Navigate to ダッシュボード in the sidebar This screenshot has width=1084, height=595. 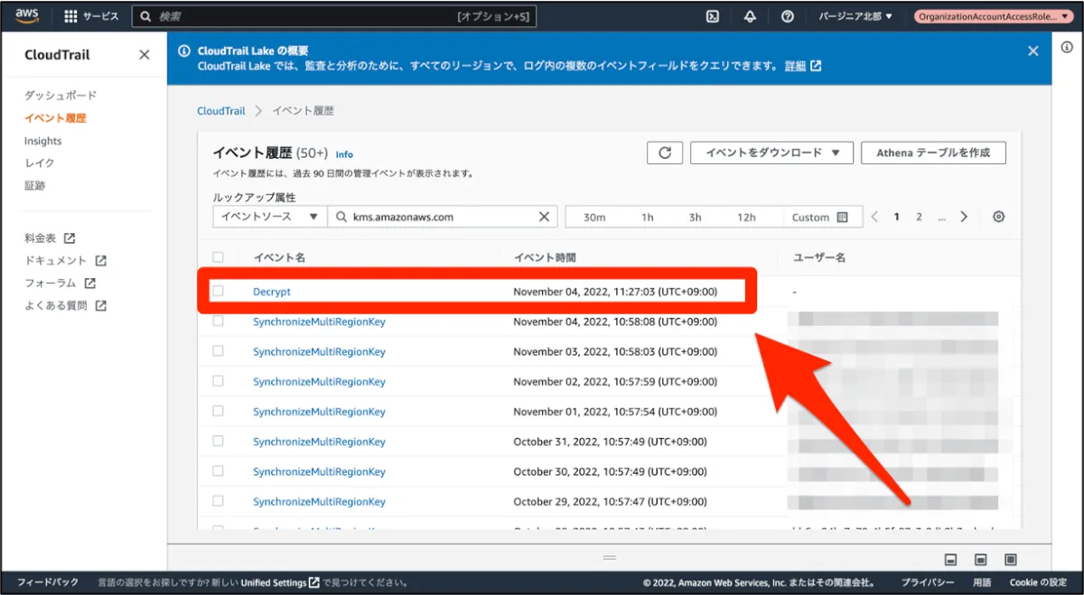click(61, 96)
